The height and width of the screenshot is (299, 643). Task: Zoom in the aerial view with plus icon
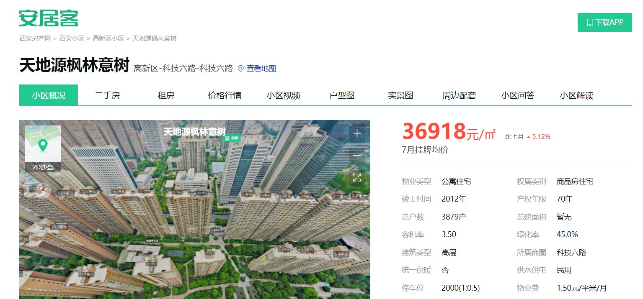[357, 133]
